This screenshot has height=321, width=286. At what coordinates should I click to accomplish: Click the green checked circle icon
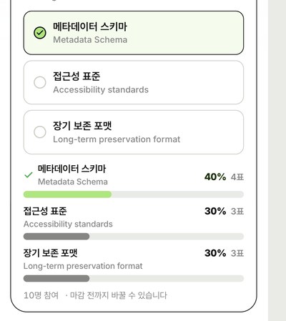click(40, 33)
